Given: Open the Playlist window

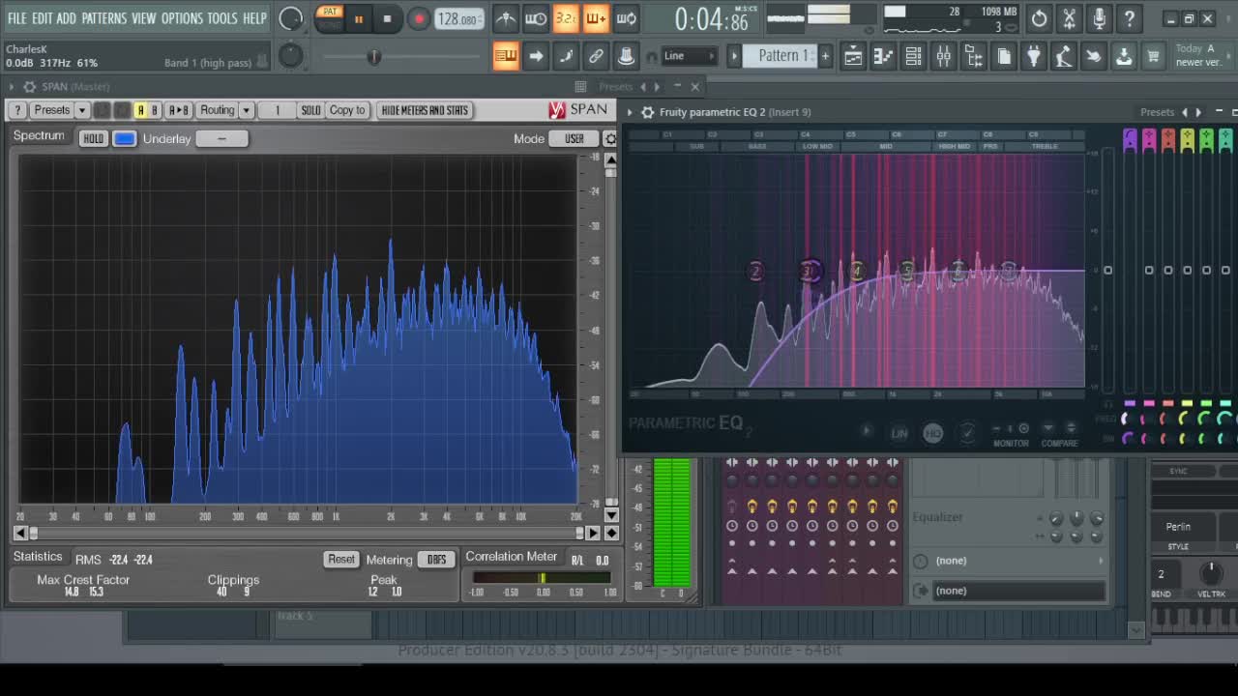Looking at the screenshot, I should [x=853, y=57].
